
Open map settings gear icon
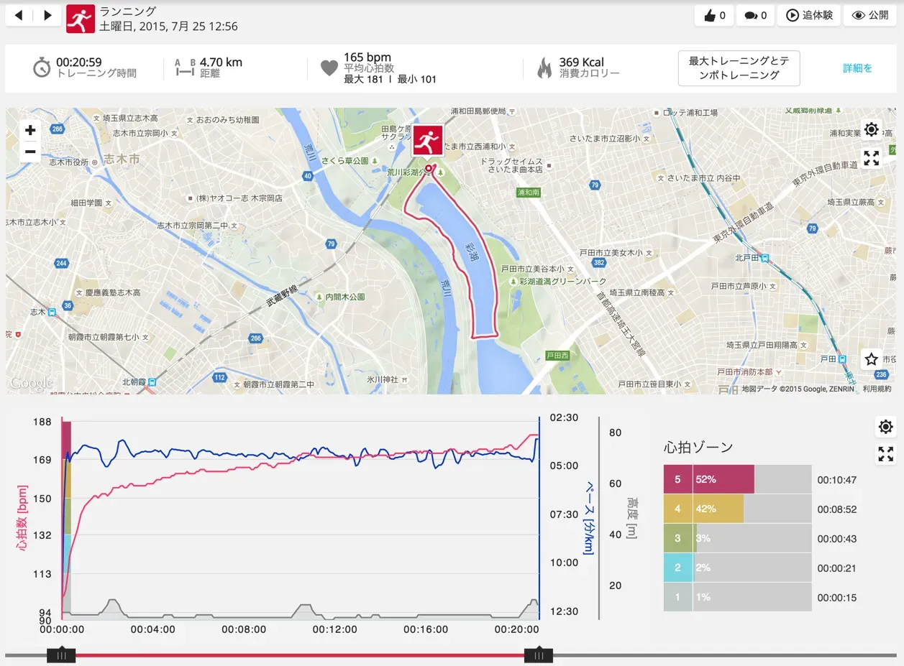[x=871, y=129]
